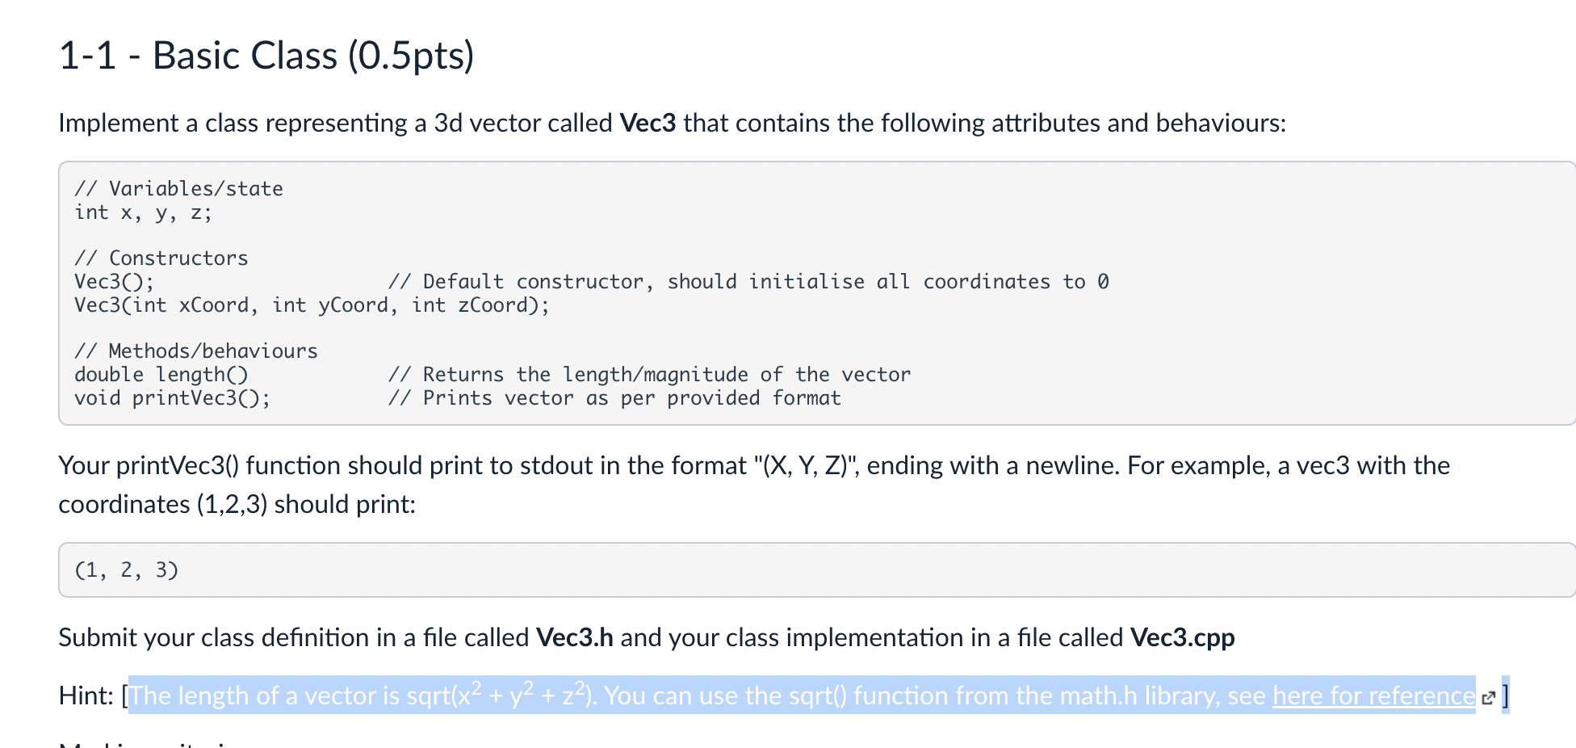Click the "Vec3();" default constructor declaration
The image size is (1576, 748).
coord(114,282)
